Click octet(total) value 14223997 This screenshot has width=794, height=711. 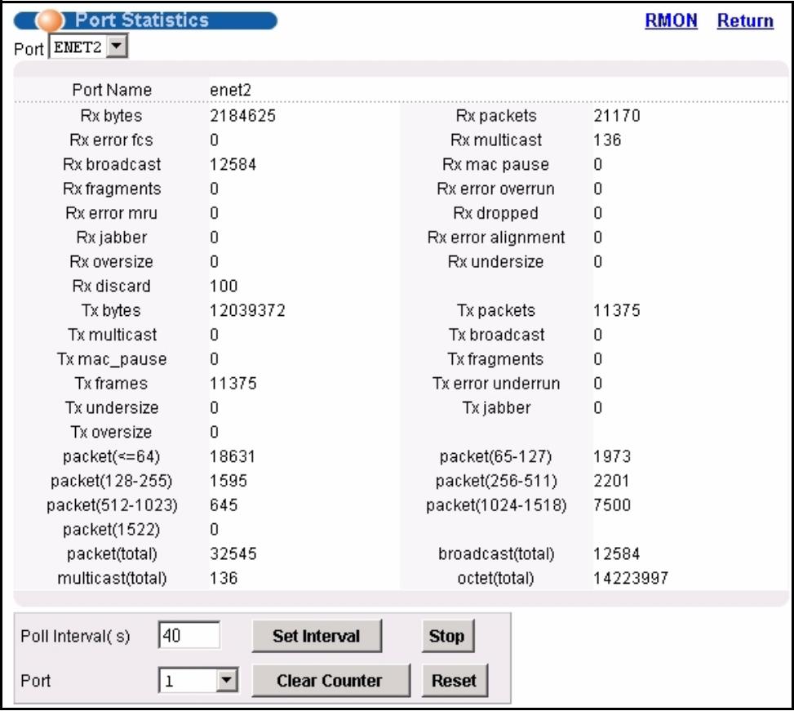tap(631, 578)
